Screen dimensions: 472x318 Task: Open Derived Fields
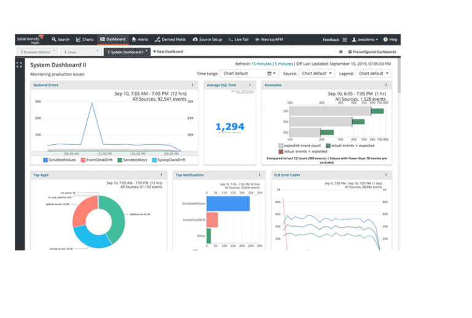point(170,39)
